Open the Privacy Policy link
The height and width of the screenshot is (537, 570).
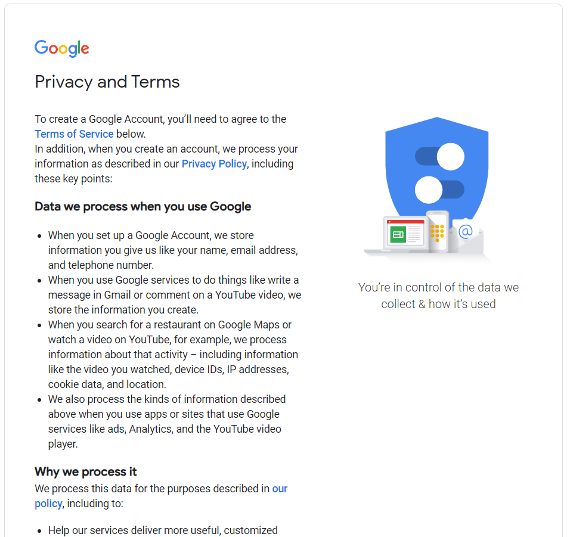pos(214,164)
